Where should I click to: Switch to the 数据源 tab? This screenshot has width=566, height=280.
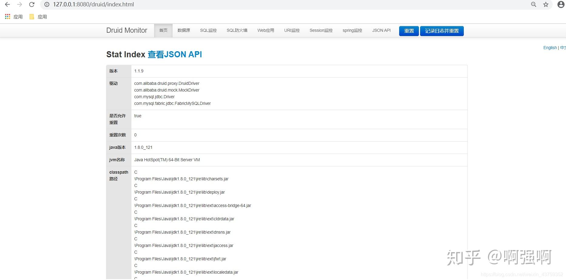click(183, 30)
